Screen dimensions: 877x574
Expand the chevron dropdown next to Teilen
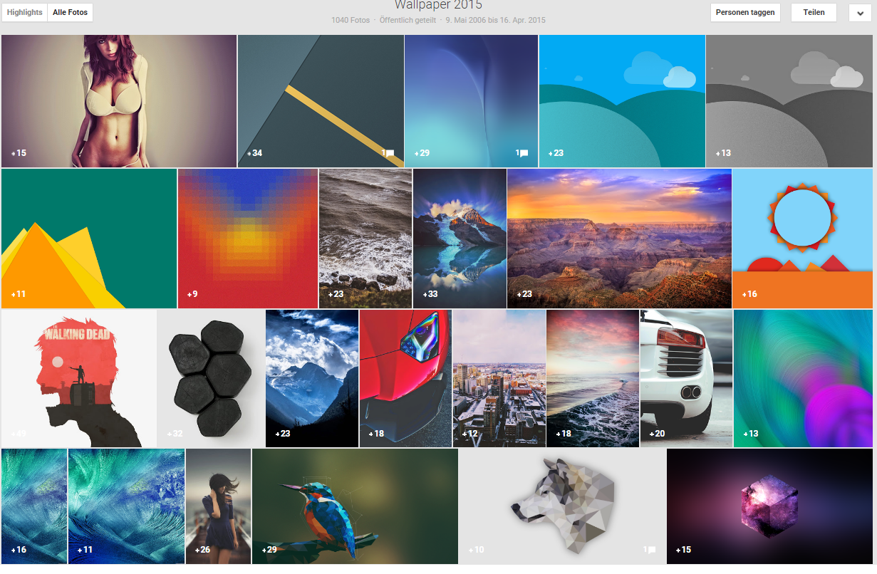pos(860,13)
